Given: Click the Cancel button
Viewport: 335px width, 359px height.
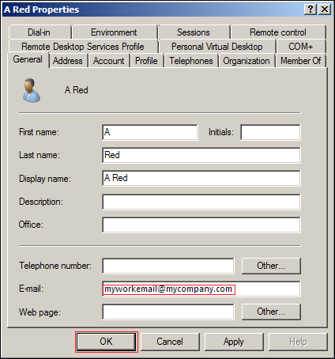Looking at the screenshot, I should (x=170, y=342).
